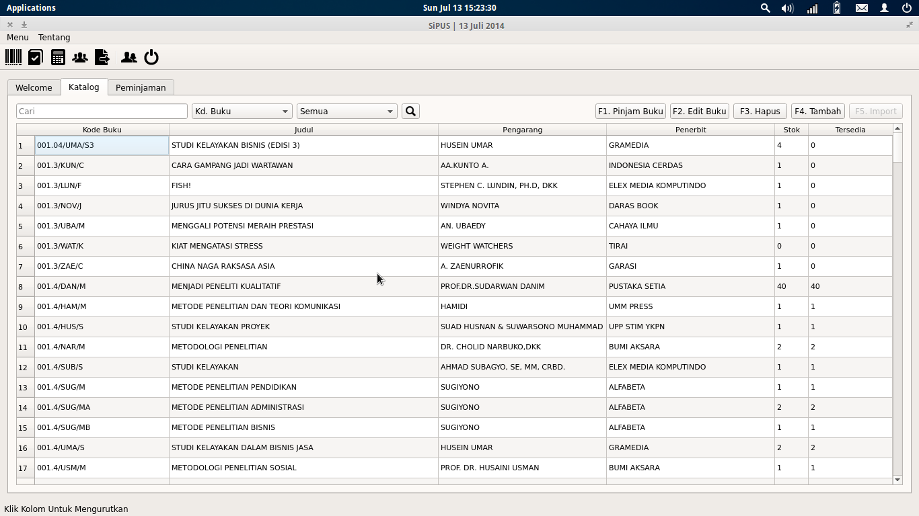
Task: Open the clock showing Sun Jul 13
Action: point(459,8)
